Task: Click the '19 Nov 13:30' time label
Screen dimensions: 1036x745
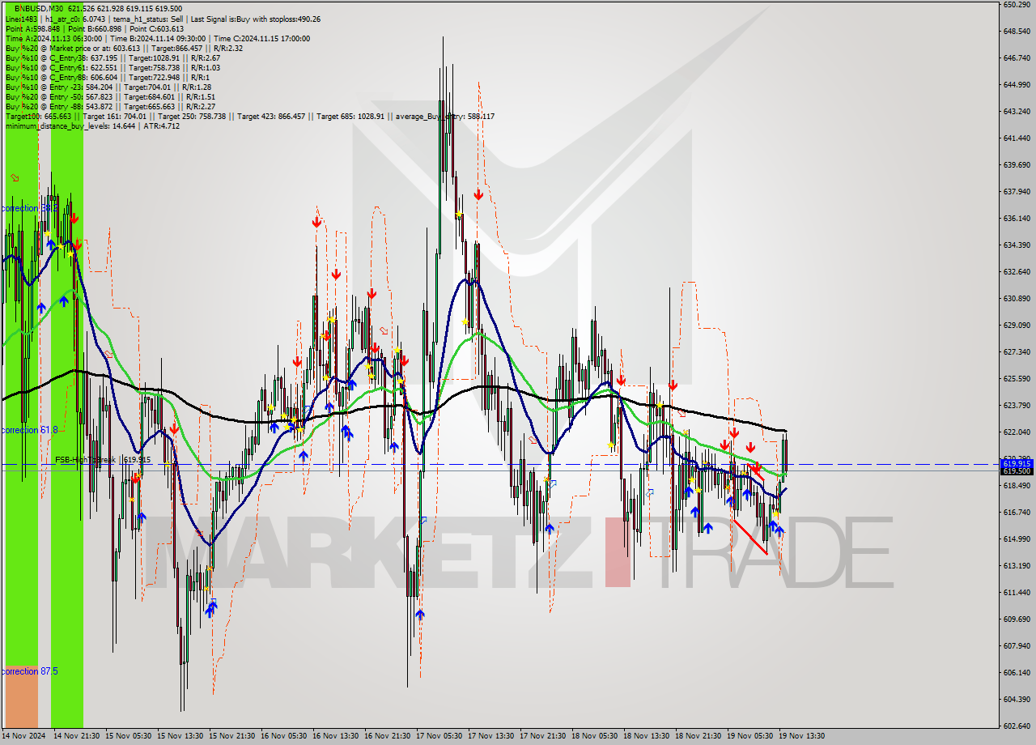Action: (x=802, y=736)
